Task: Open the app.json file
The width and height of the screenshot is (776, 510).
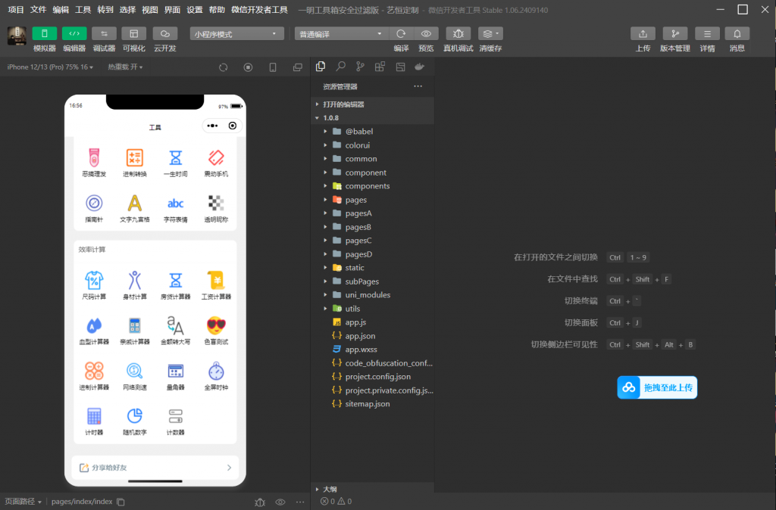Action: [373, 335]
